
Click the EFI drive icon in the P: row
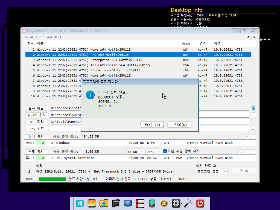click(28, 157)
